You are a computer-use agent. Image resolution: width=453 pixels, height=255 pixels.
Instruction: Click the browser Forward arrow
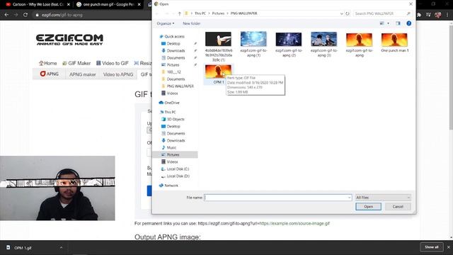(x=16, y=15)
